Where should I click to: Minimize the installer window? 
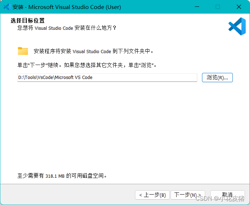[197, 7]
